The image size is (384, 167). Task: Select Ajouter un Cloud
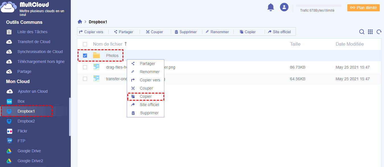(x=33, y=91)
